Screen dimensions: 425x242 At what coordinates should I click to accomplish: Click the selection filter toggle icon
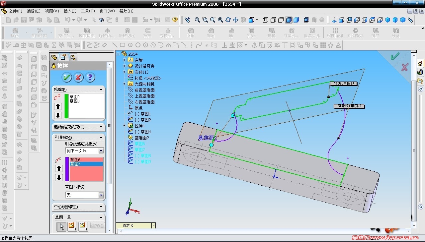click(102, 20)
